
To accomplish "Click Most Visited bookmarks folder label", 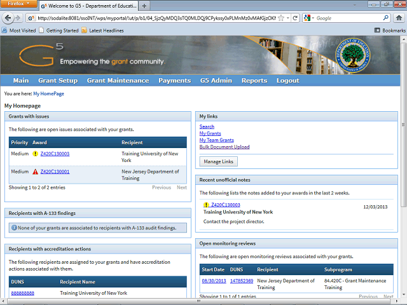I will [23, 30].
